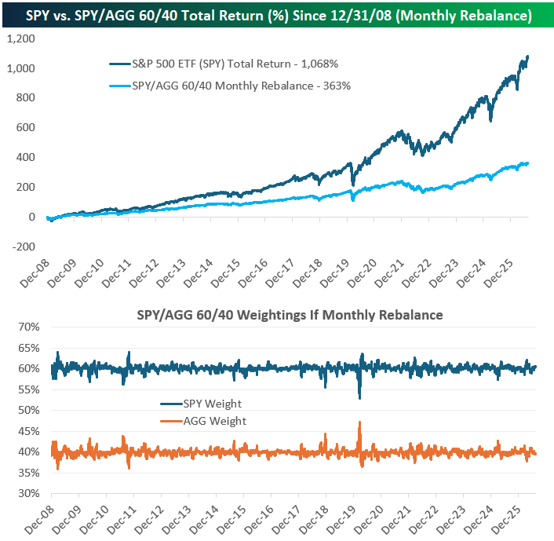The image size is (554, 541).
Task: Click the early-2020 high spike on the AGG Weight line
Action: point(359,423)
